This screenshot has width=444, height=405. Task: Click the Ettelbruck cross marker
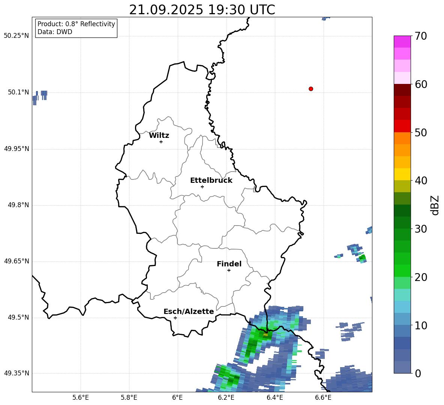tap(202, 187)
